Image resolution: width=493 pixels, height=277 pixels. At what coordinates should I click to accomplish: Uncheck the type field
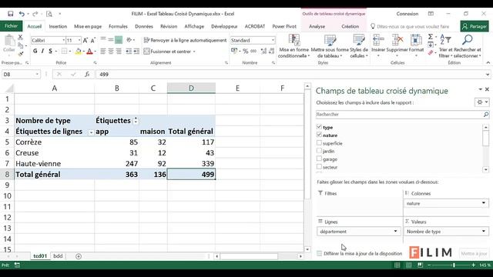point(319,127)
